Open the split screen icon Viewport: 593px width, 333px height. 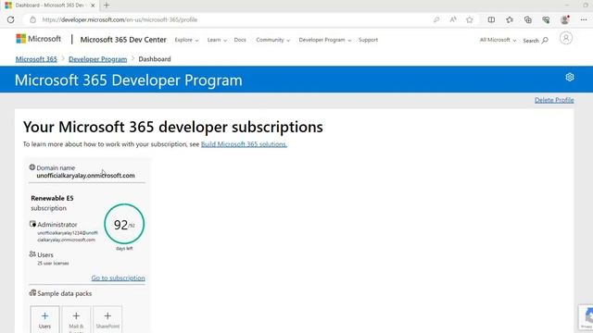pos(491,19)
